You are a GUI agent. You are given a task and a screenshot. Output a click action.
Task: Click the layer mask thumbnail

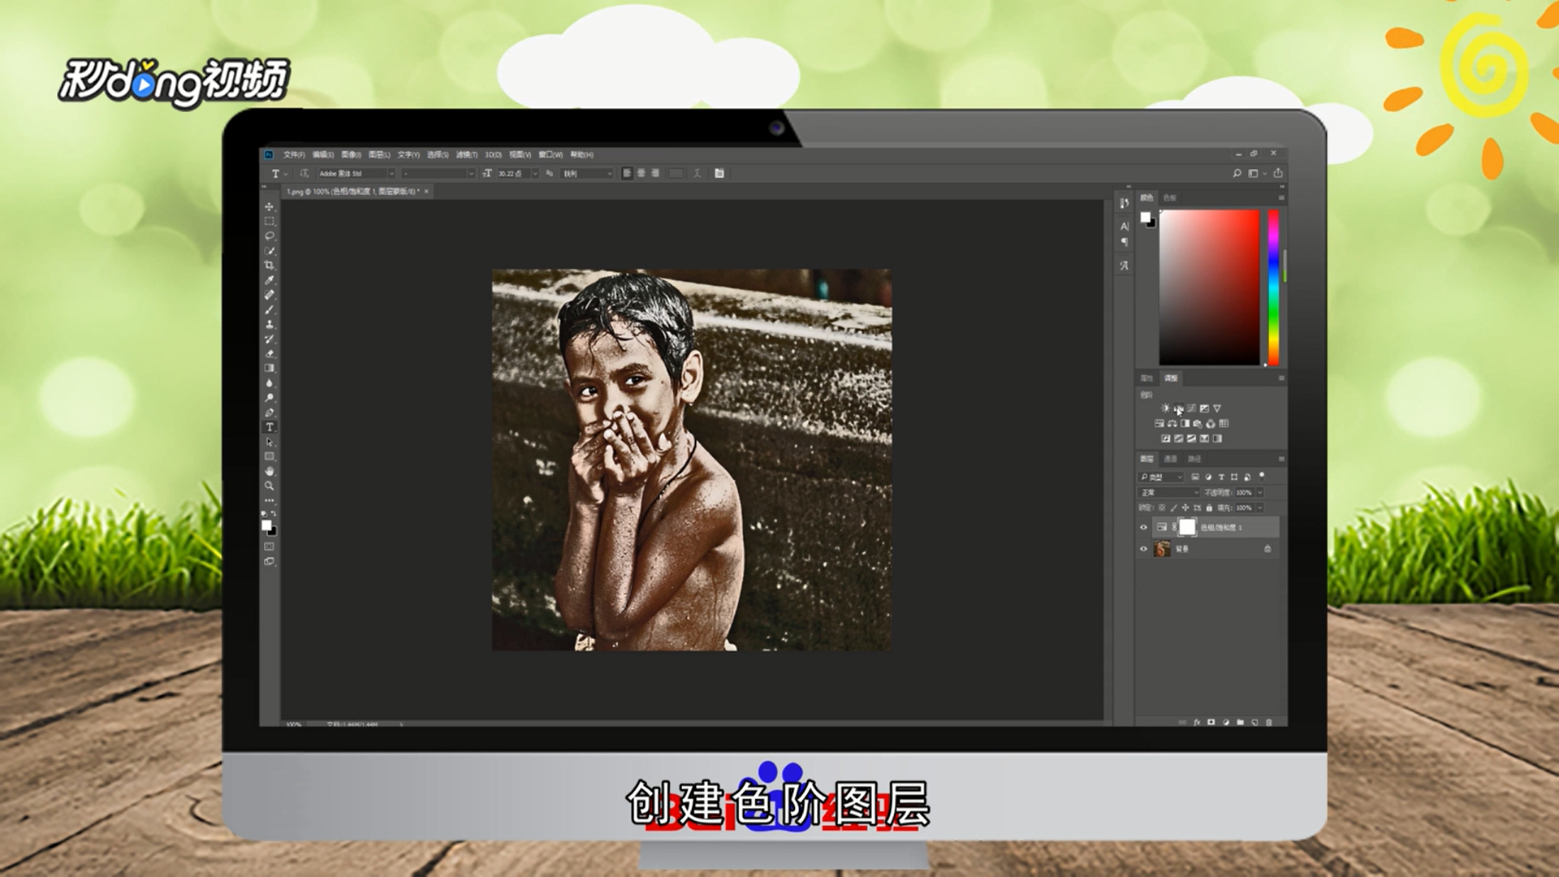(1187, 528)
